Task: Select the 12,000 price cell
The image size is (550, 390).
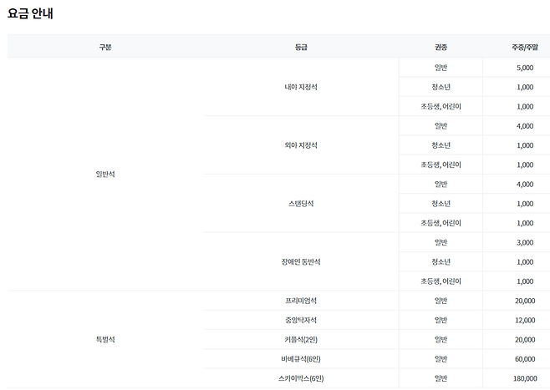Action: (x=525, y=320)
